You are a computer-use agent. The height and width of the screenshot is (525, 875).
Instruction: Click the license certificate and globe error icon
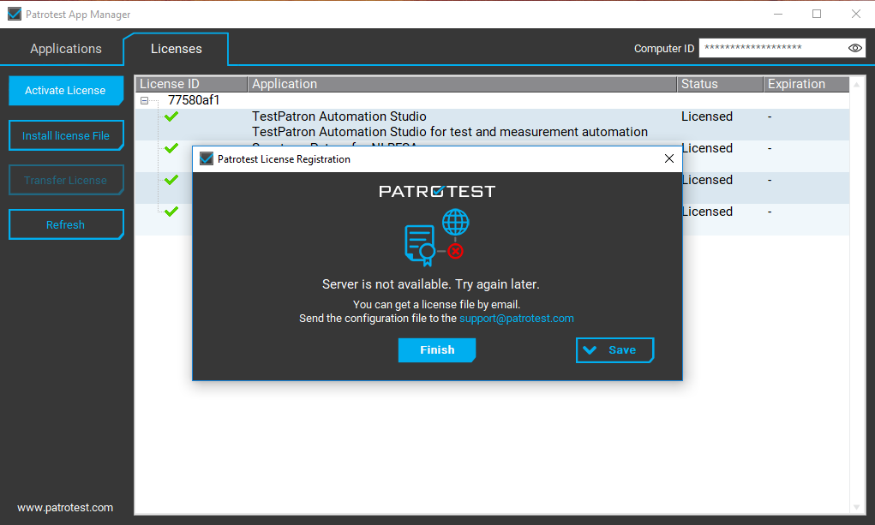(436, 239)
